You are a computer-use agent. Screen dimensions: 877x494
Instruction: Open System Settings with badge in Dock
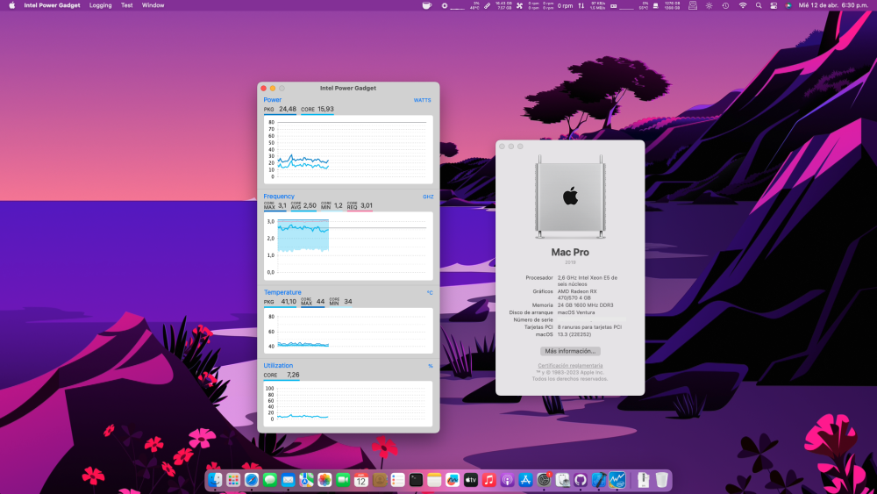(544, 480)
